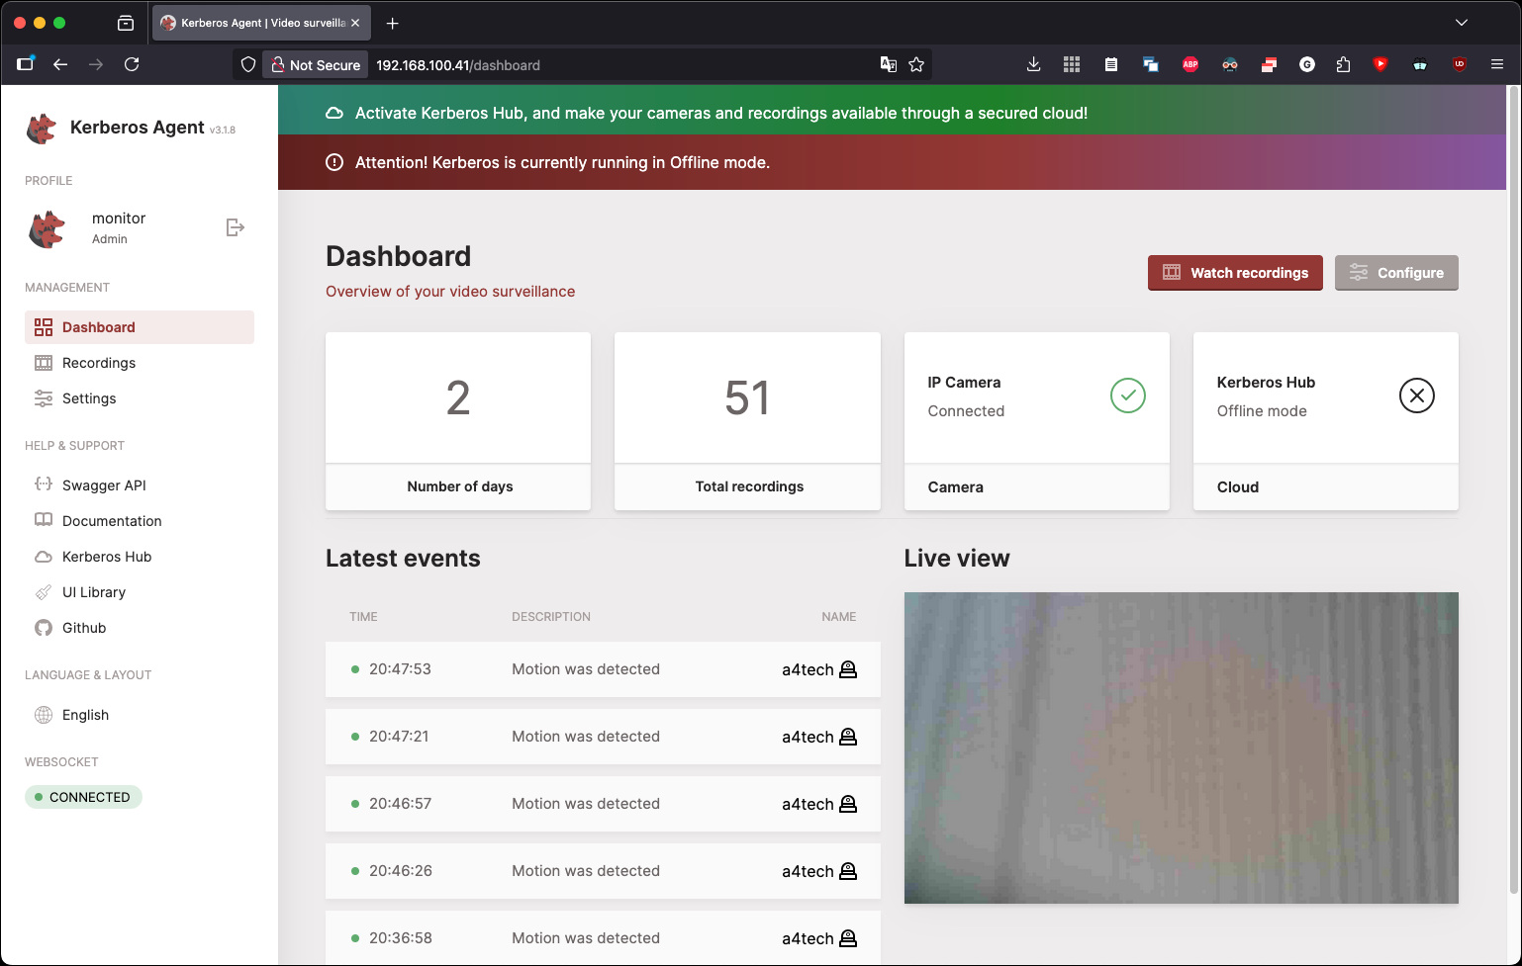Click the Number of days card
Image resolution: width=1522 pixels, height=966 pixels.
[458, 421]
